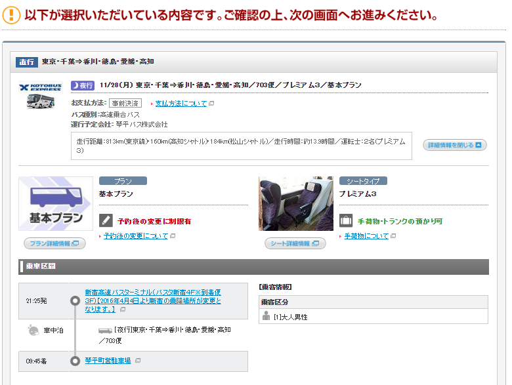This screenshot has width=512, height=385.
Task: Click the orange exclamation warning icon
Action: pyautogui.click(x=11, y=15)
